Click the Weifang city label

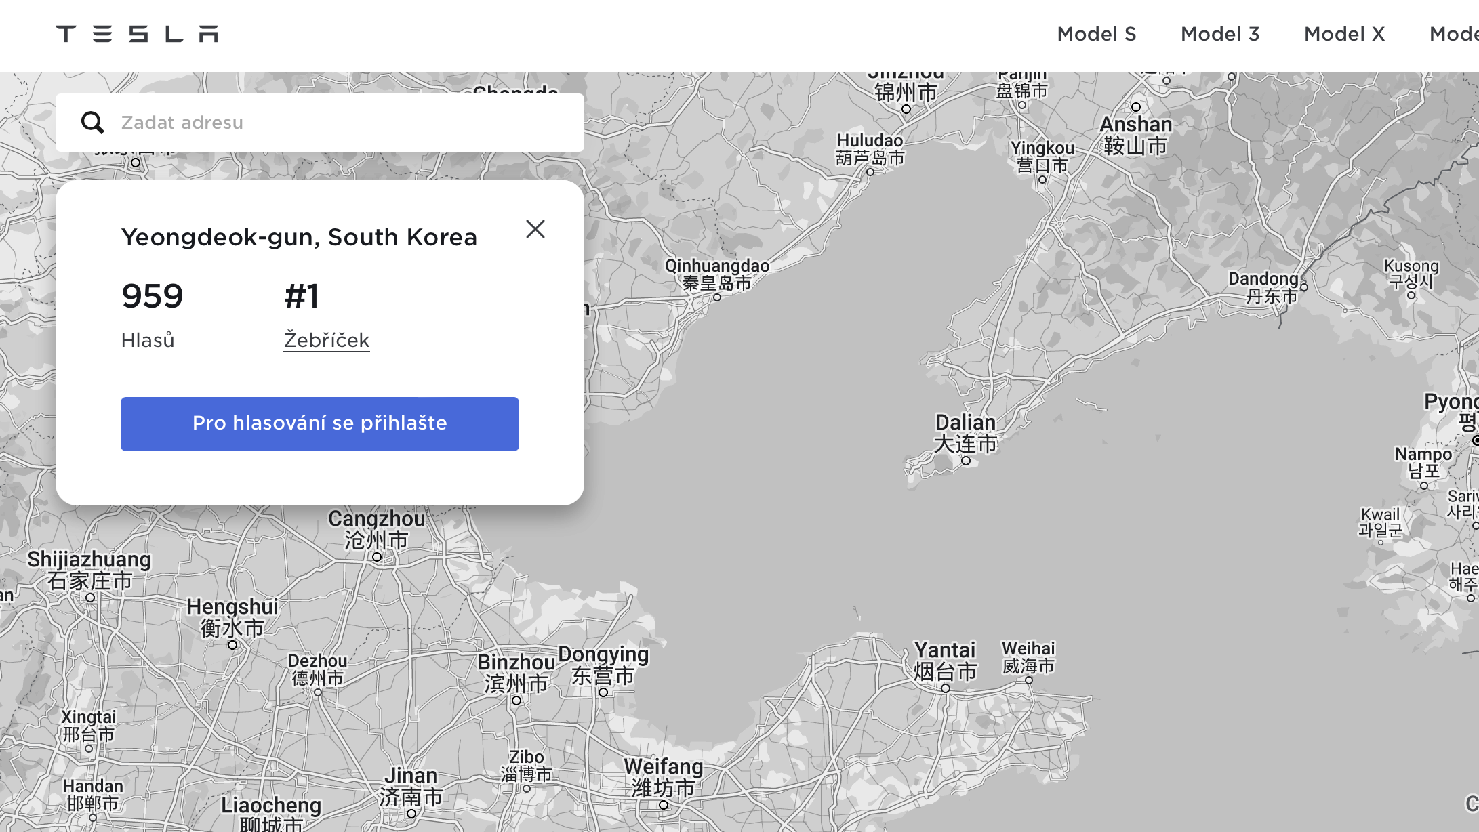tap(663, 767)
